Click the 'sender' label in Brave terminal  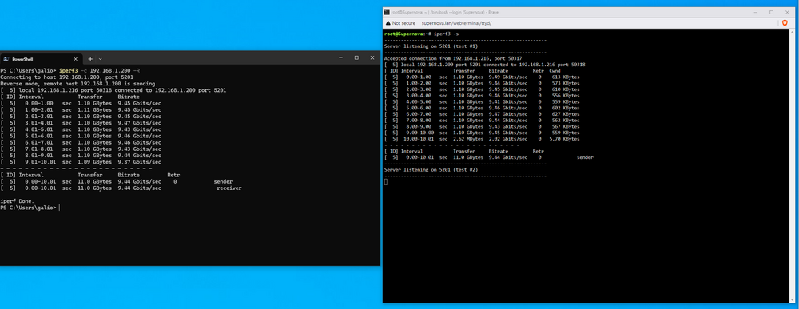(585, 158)
